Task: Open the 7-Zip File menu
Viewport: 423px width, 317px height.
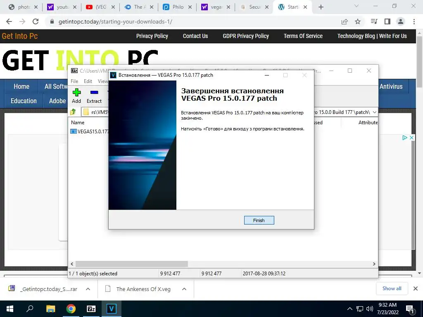Action: [74, 81]
